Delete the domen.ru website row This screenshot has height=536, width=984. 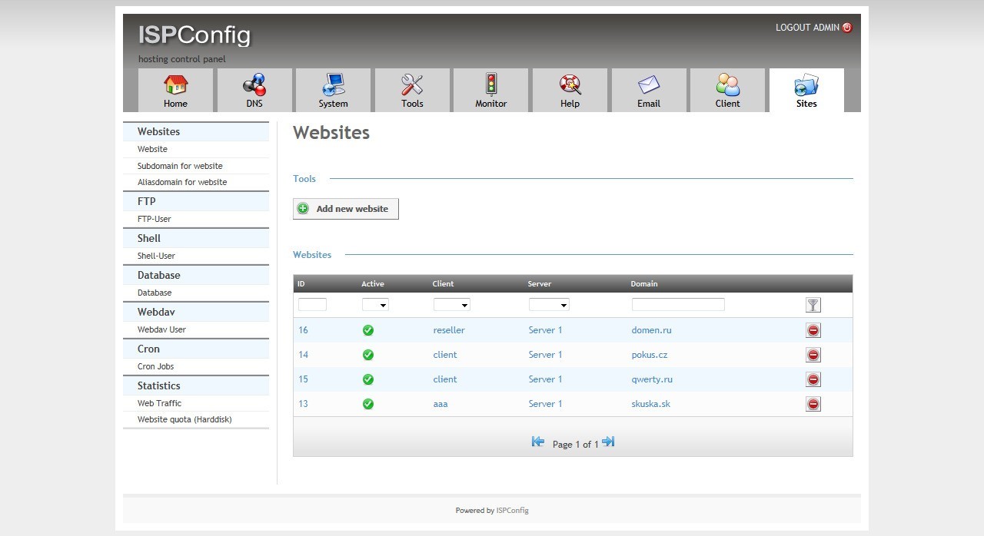click(813, 330)
